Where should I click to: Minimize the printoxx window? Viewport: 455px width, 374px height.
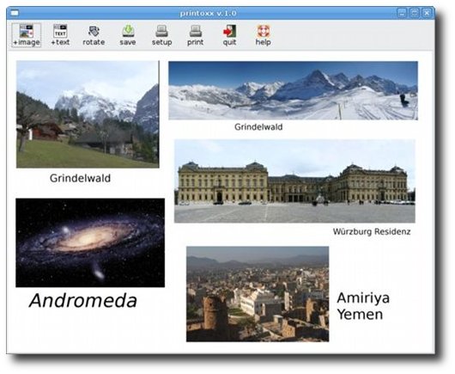[x=402, y=13]
